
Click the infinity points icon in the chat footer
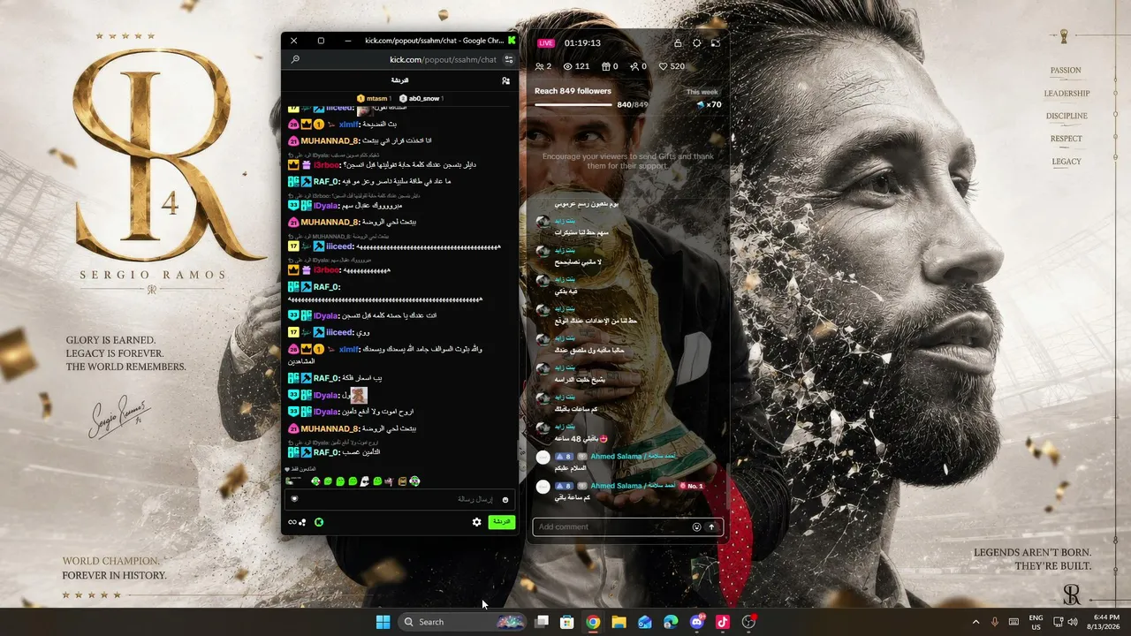coord(297,522)
